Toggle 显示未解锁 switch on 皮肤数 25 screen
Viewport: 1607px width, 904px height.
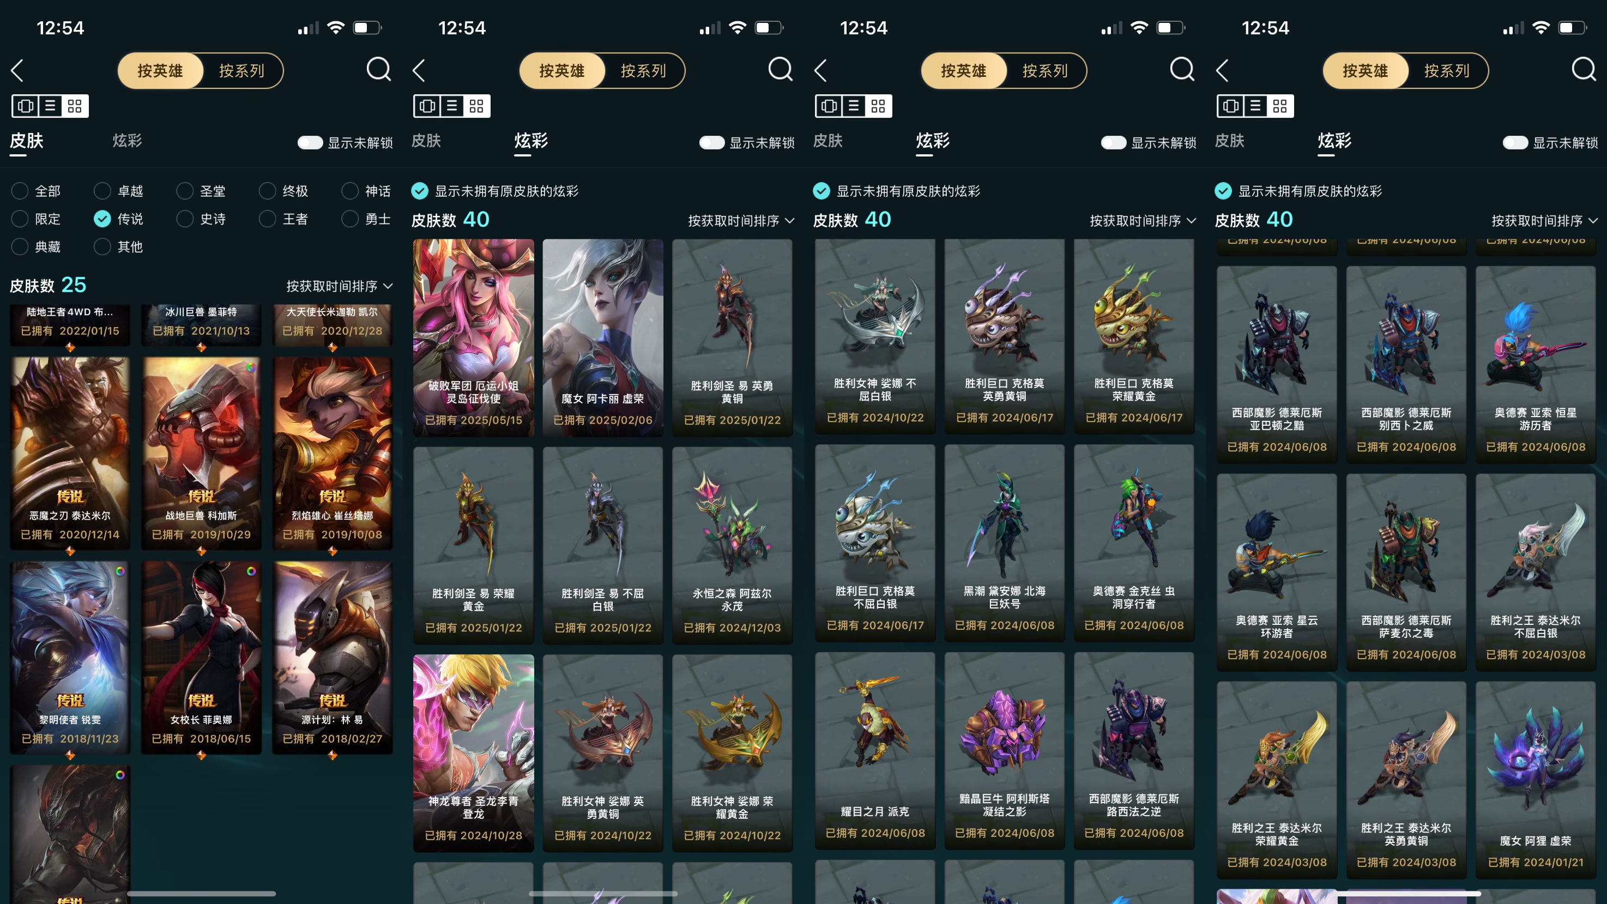pyautogui.click(x=310, y=143)
